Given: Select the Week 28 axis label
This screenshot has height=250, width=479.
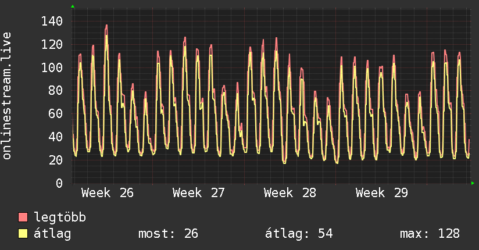Looking at the screenshot, I should [290, 193].
